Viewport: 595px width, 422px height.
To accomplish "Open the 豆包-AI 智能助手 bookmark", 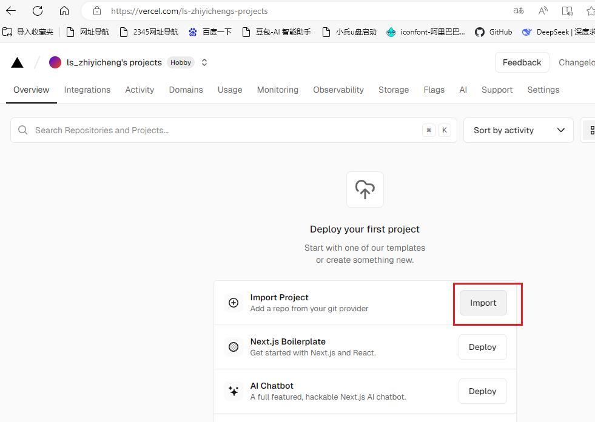I will (277, 32).
